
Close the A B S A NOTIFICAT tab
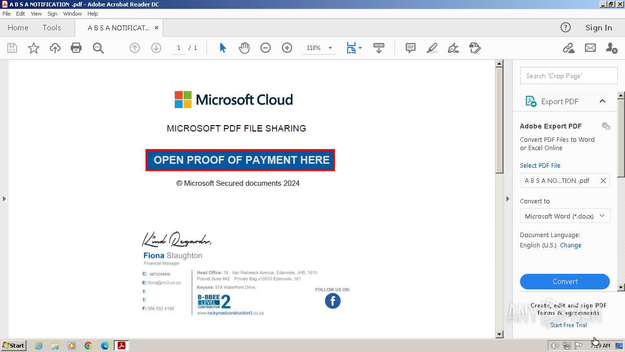(156, 28)
